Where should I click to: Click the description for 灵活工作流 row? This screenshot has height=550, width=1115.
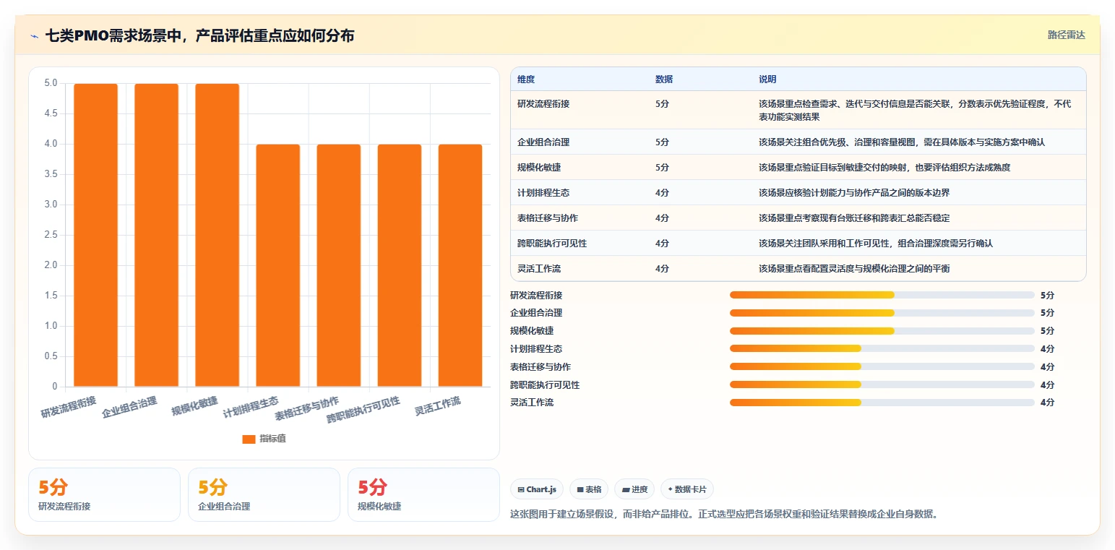tap(854, 269)
